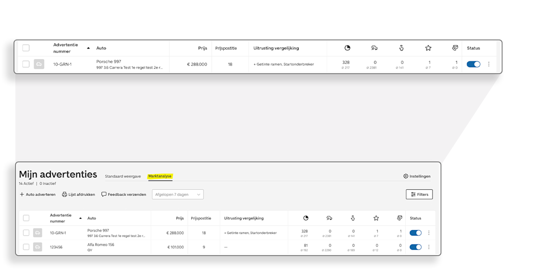
Task: Toggle the Porsche 997 status switch in the enlarged row
Action: (474, 64)
